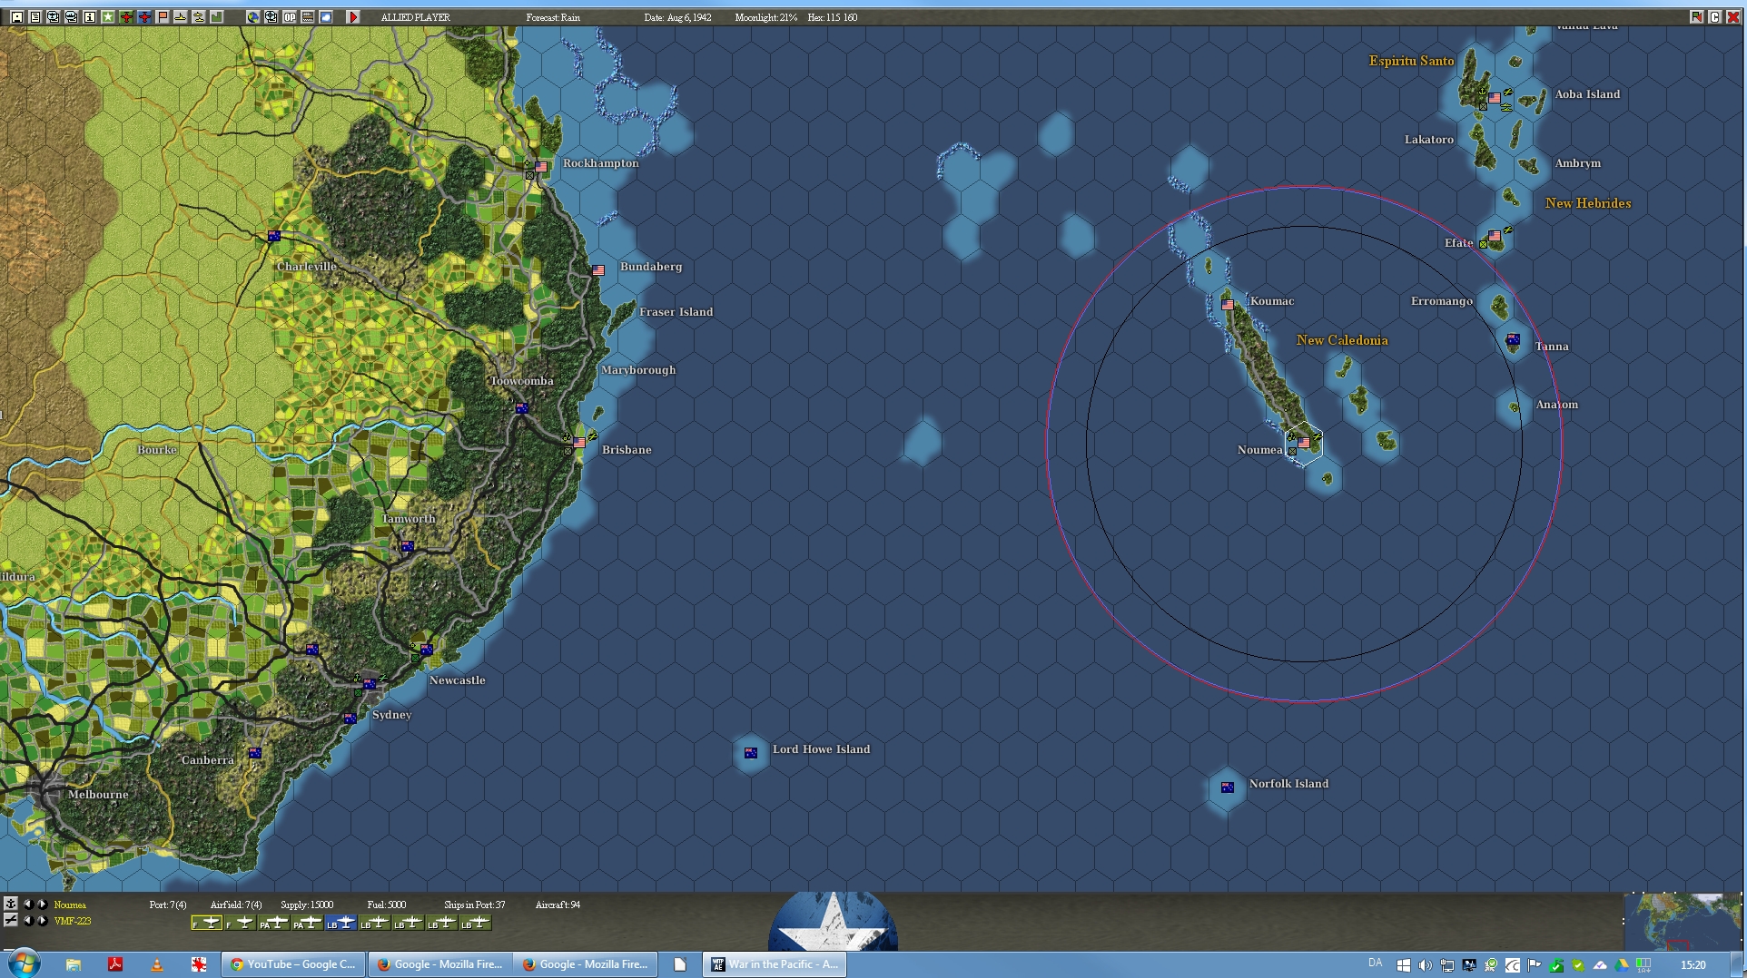This screenshot has width=1747, height=978.
Task: Click the 'Port: 7(4)' status text
Action: click(168, 905)
